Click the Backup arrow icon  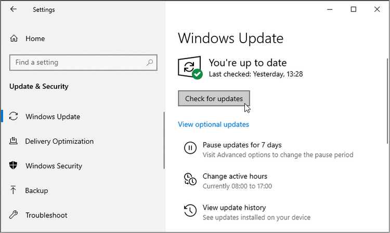[14, 190]
